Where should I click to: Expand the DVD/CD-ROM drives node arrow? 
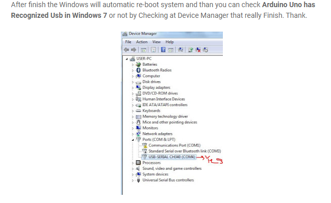point(133,93)
